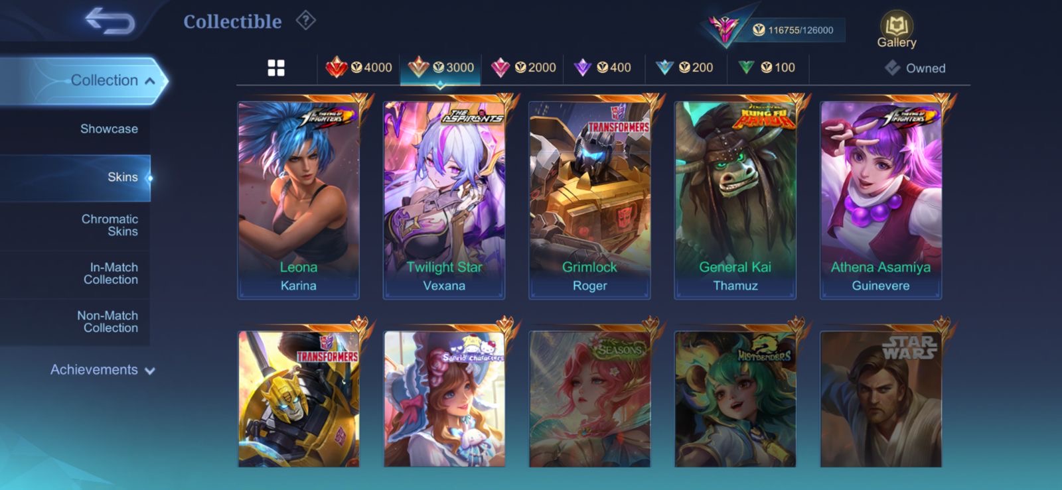
Task: Open the Grimlock Roger skin card
Action: click(589, 200)
